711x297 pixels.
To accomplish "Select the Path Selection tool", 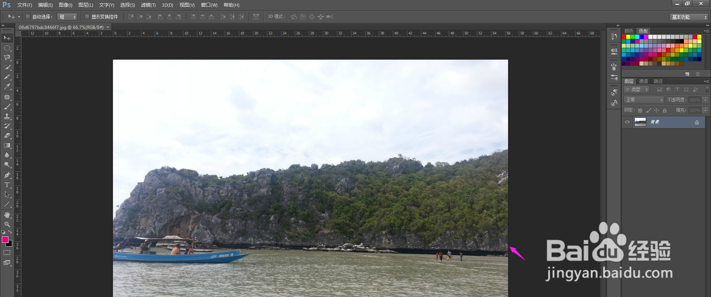I will coord(7,194).
